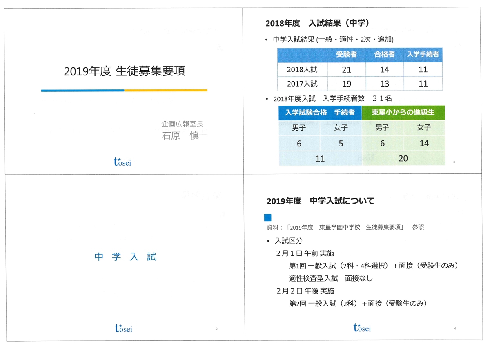Screen dimensions: 490x346
Task: Select the line "資料:「2019年度 東星学園中学校 生徒募集要項」 参照"
Action: pyautogui.click(x=345, y=227)
